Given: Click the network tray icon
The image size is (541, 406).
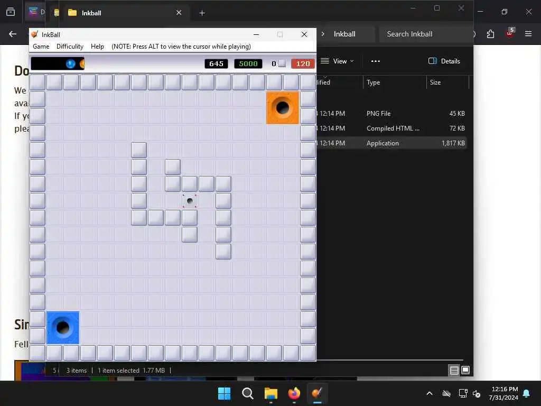Looking at the screenshot, I should coord(463,393).
